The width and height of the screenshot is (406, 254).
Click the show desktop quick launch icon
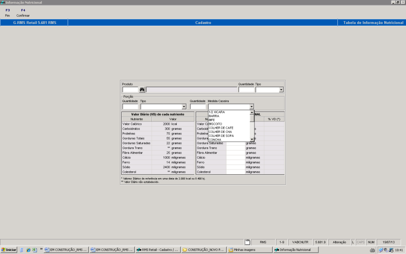[x=22, y=250]
